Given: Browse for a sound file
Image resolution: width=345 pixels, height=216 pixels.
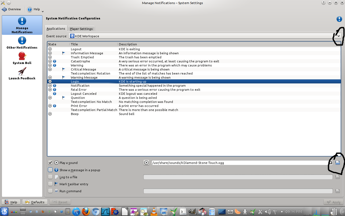Looking at the screenshot, I should [x=337, y=163].
